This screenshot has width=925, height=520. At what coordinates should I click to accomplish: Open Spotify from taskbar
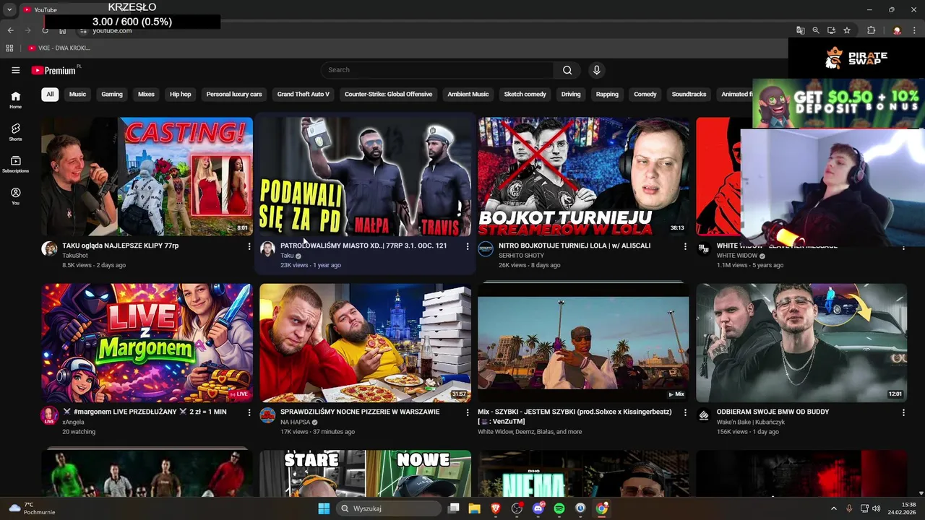(559, 508)
